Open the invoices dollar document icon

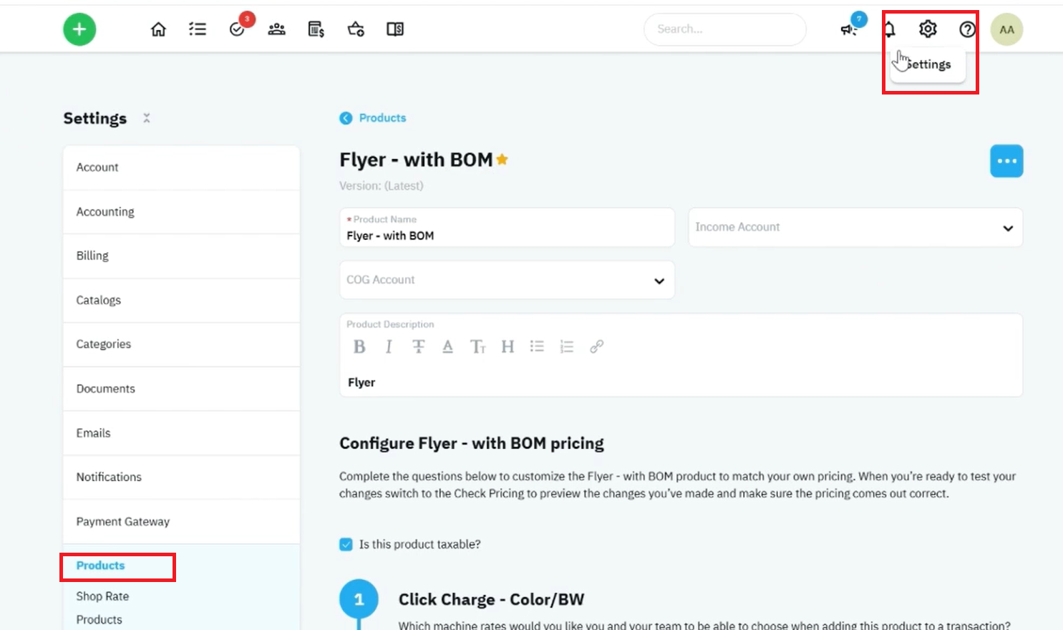pos(316,29)
